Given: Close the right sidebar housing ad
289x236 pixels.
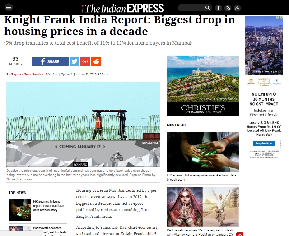Looking at the screenshot, I should click(281, 18).
